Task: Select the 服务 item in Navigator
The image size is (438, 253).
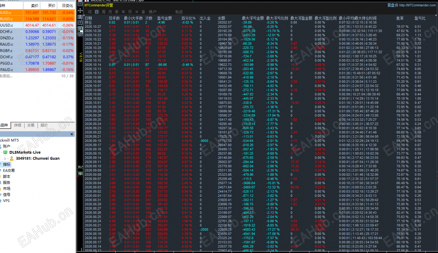Action: tap(7, 183)
